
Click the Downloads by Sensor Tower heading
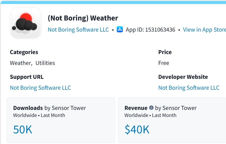50,108
